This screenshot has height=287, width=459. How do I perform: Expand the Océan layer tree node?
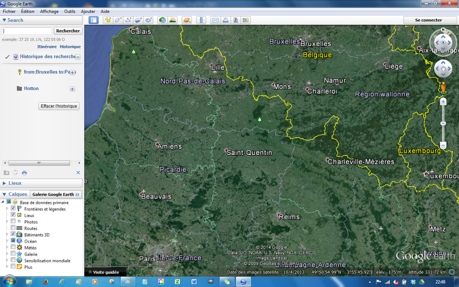click(x=7, y=241)
